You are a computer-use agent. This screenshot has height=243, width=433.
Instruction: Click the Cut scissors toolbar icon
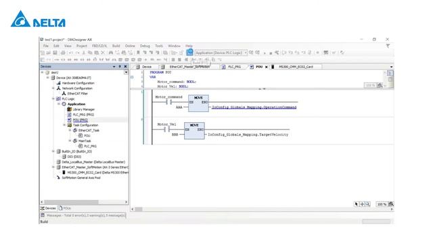click(x=84, y=53)
